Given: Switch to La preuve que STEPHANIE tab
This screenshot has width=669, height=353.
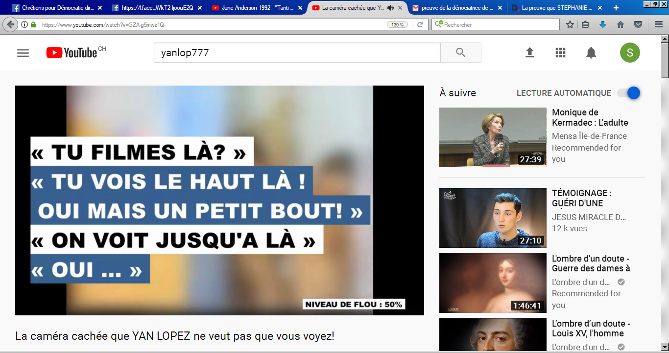Looking at the screenshot, I should [556, 8].
